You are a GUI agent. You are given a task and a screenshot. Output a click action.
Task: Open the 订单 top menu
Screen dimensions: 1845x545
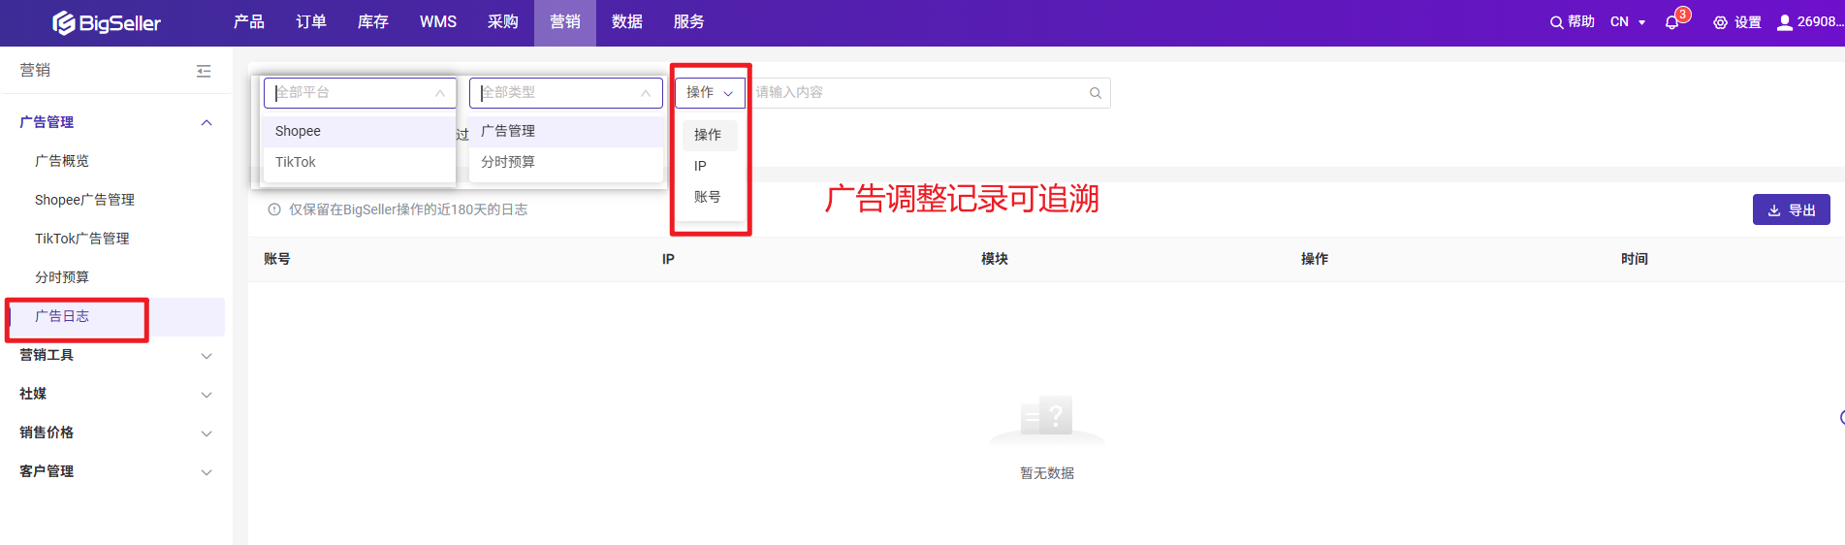311,22
